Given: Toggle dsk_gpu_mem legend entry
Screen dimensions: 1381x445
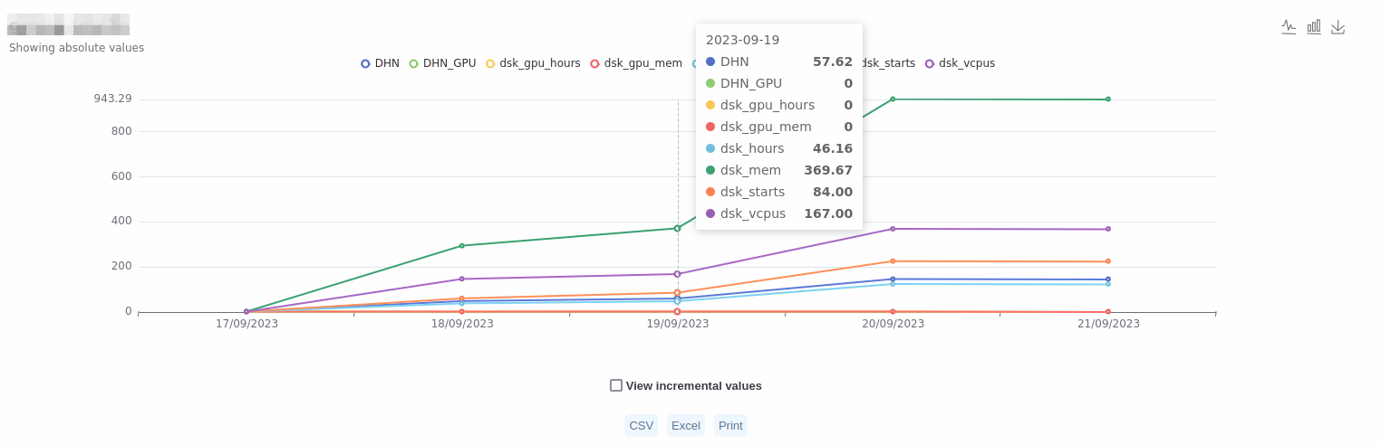Looking at the screenshot, I should [636, 63].
